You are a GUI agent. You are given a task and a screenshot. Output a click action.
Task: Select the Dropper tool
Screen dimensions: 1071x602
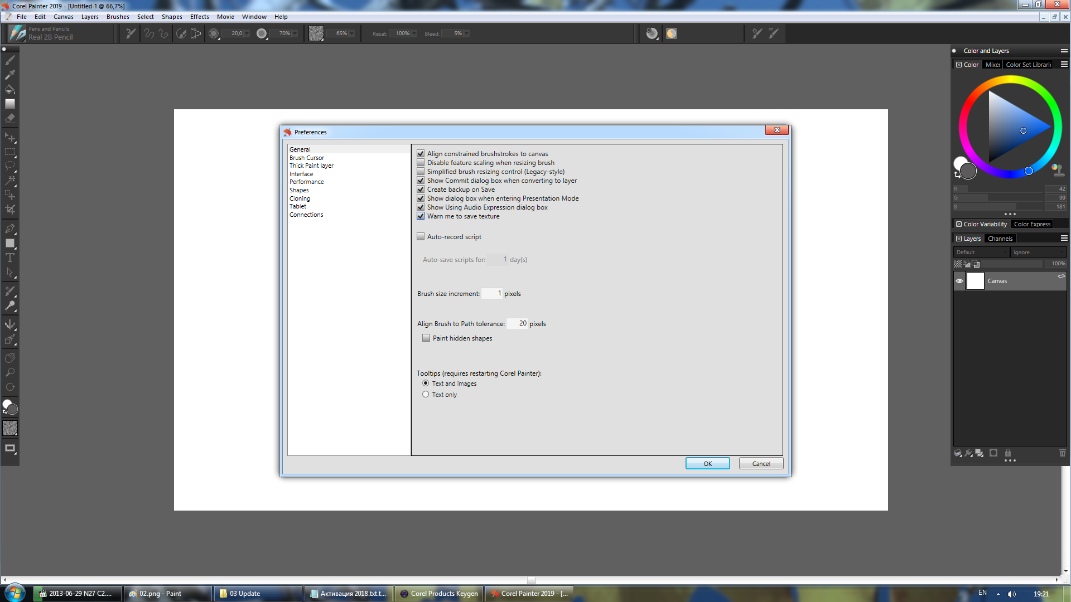click(x=9, y=75)
